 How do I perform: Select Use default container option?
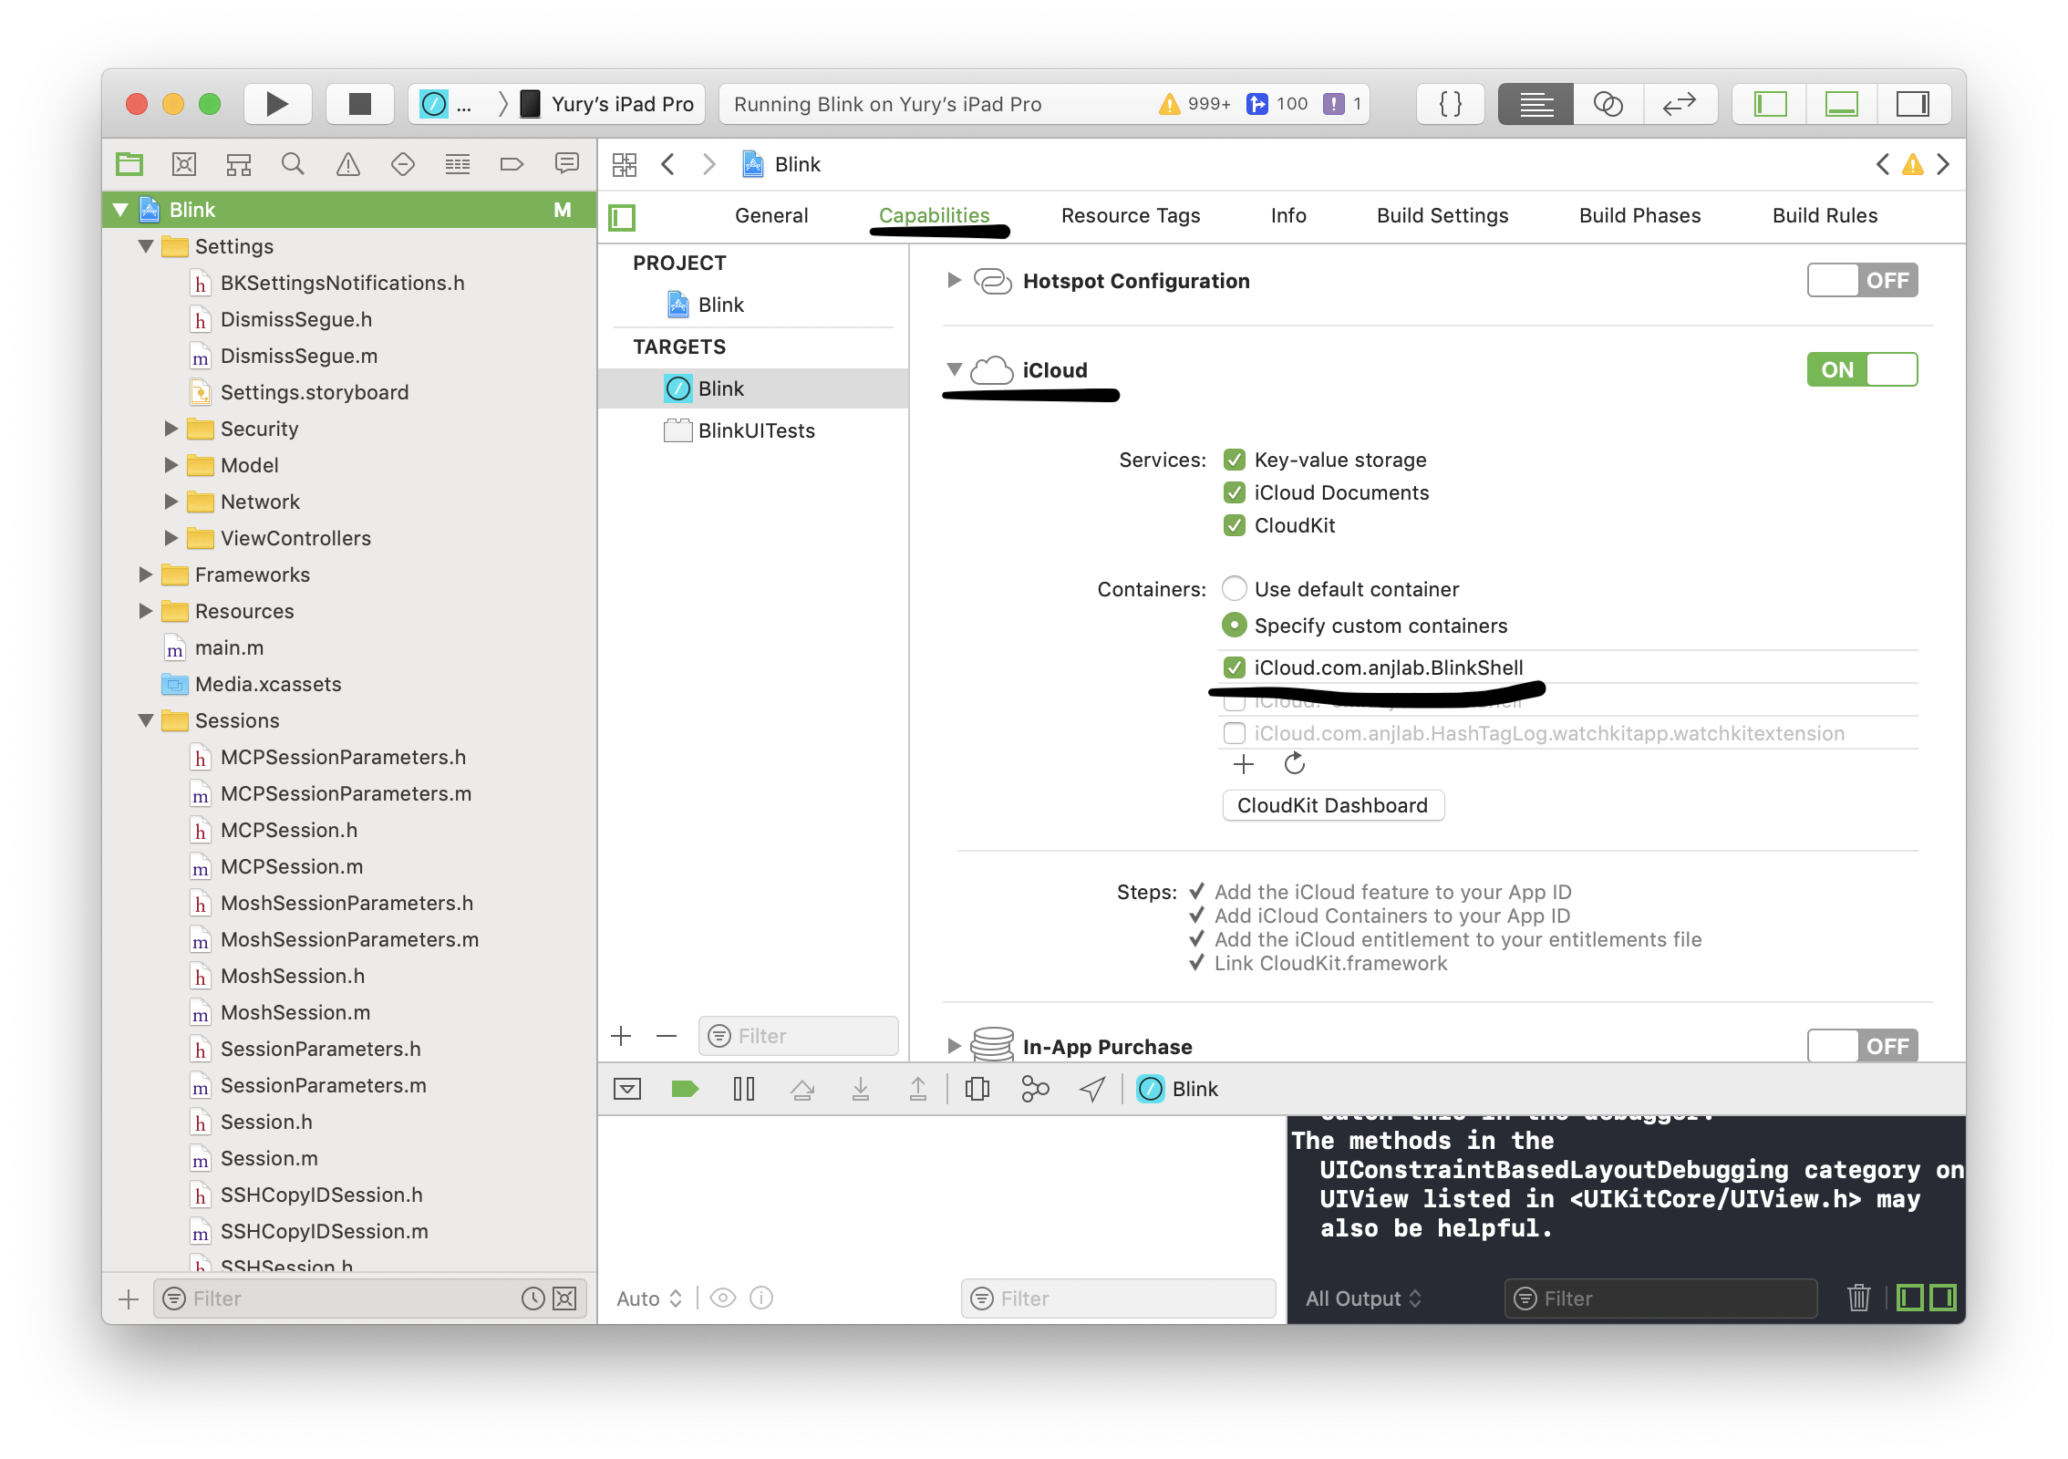(1235, 588)
